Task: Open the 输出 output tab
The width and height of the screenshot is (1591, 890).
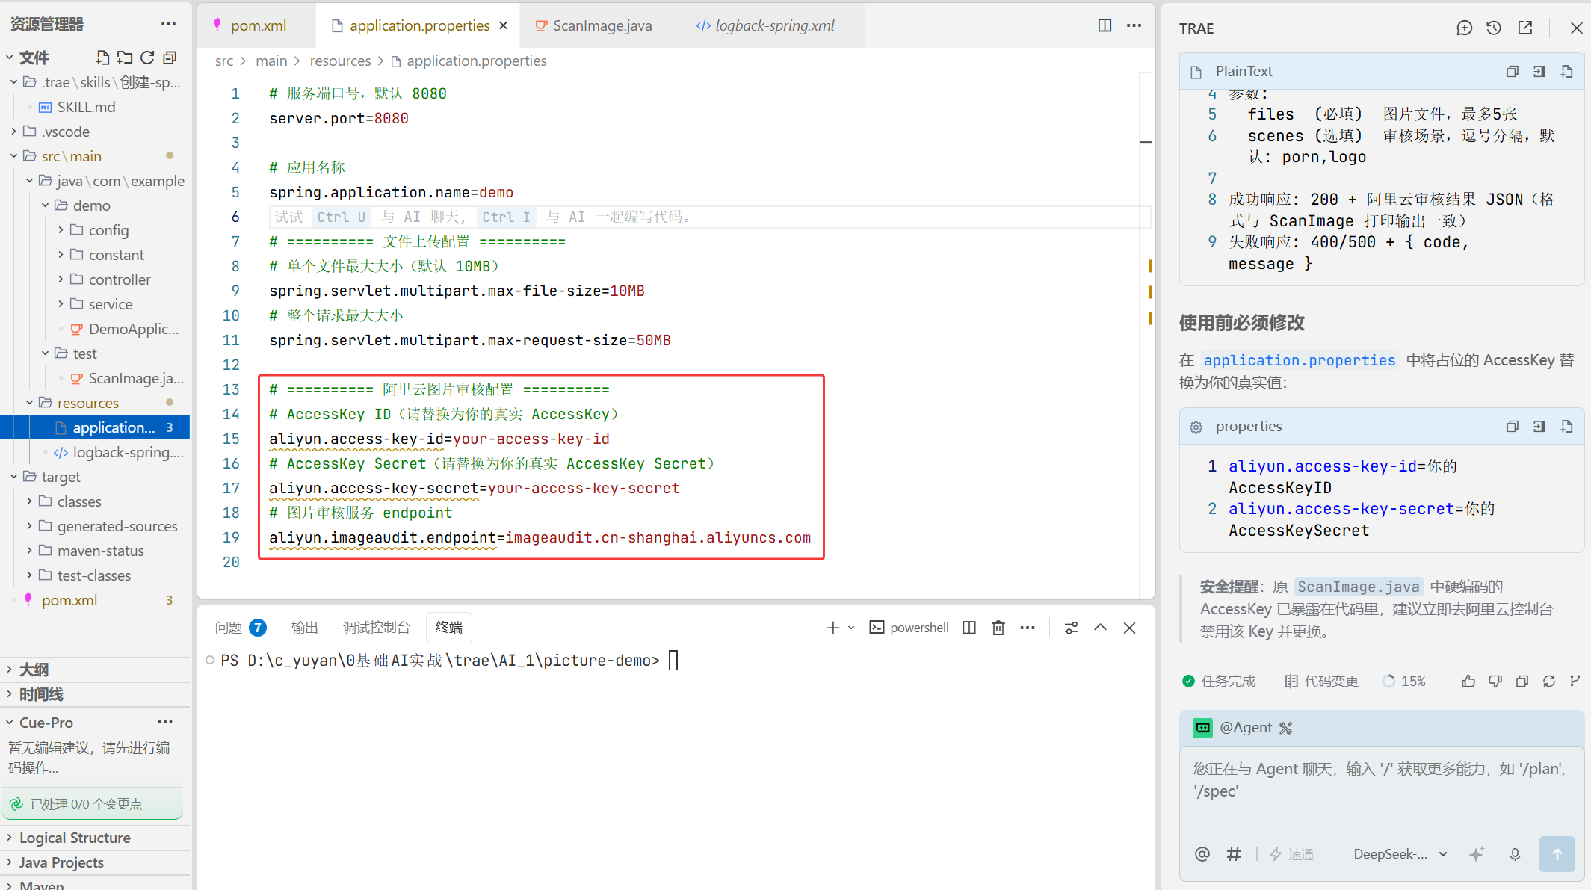Action: [304, 628]
